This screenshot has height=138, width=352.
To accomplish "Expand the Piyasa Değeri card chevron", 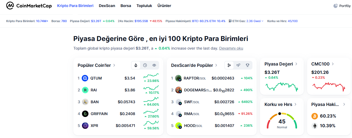I will click(296, 64).
